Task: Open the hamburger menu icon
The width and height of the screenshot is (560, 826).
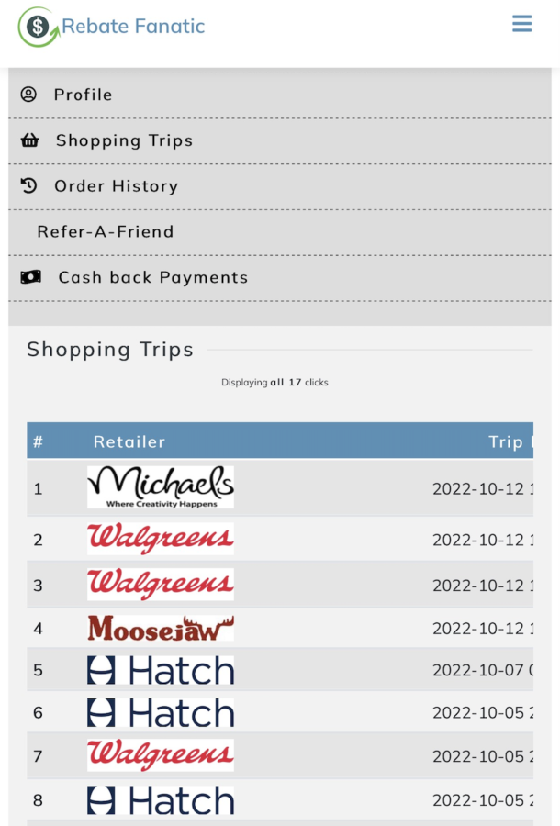Action: [x=521, y=24]
